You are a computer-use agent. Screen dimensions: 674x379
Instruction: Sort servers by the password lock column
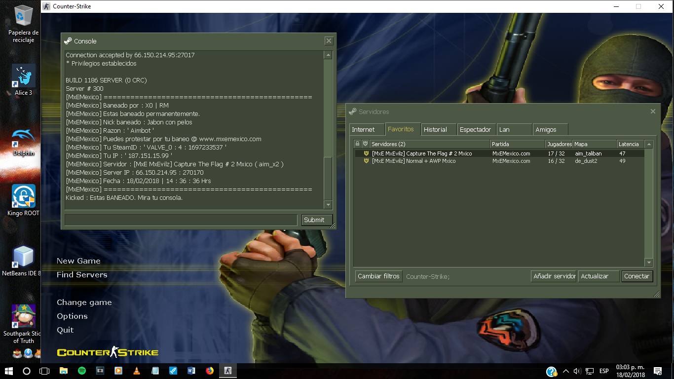click(358, 144)
